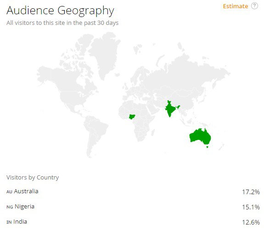Click the India country row
The height and width of the screenshot is (231, 264).
coord(133,222)
